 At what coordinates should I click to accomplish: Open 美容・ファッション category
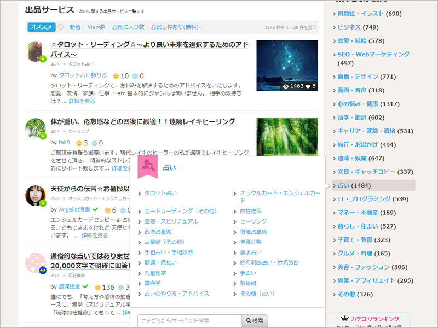tap(364, 267)
